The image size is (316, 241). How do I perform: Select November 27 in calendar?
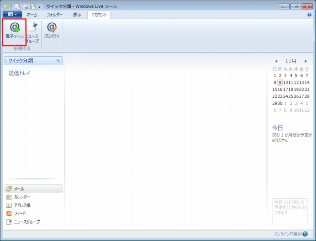click(x=302, y=96)
